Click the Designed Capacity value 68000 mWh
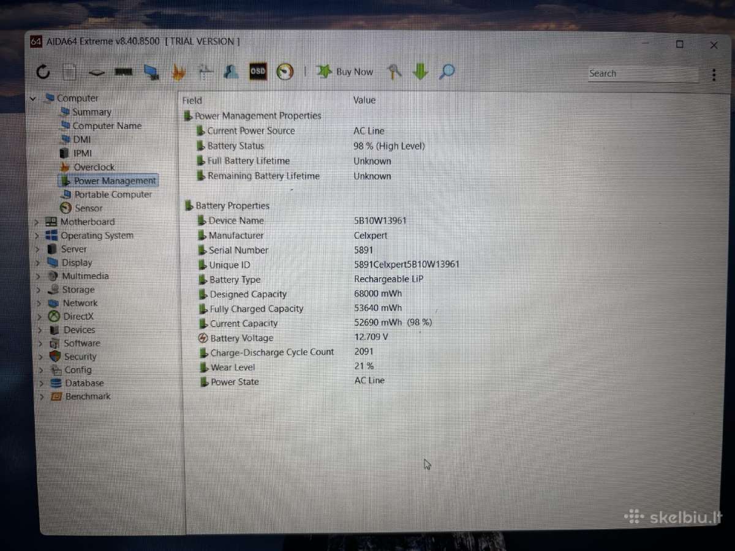 378,294
